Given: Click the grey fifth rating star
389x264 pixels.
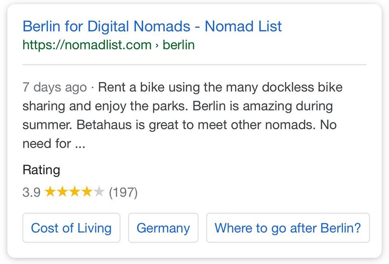Looking at the screenshot, I should click(x=99, y=192).
